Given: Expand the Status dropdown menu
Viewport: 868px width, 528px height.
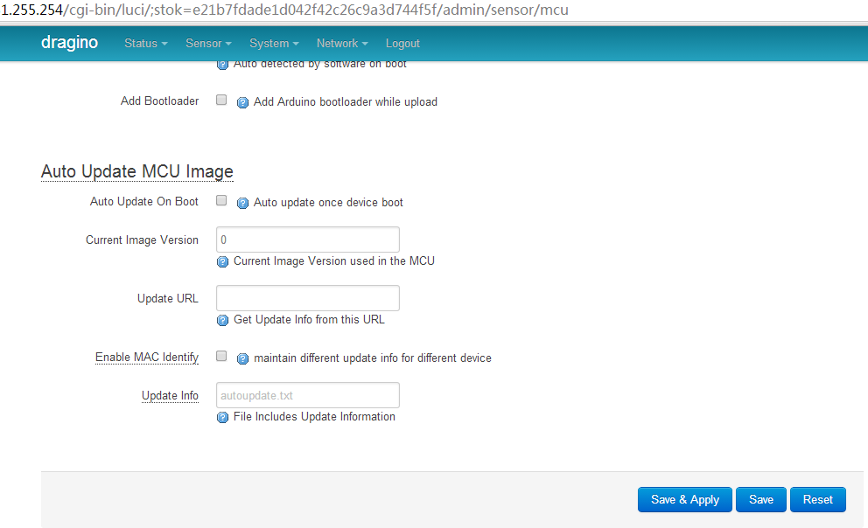Looking at the screenshot, I should [145, 43].
